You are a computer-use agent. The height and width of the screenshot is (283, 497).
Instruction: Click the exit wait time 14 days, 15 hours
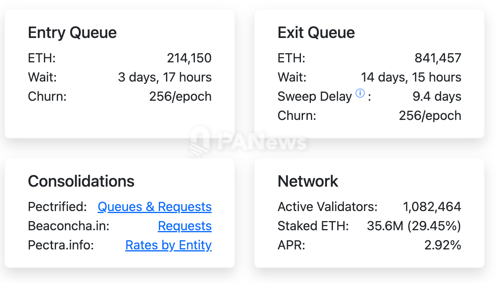pos(411,77)
